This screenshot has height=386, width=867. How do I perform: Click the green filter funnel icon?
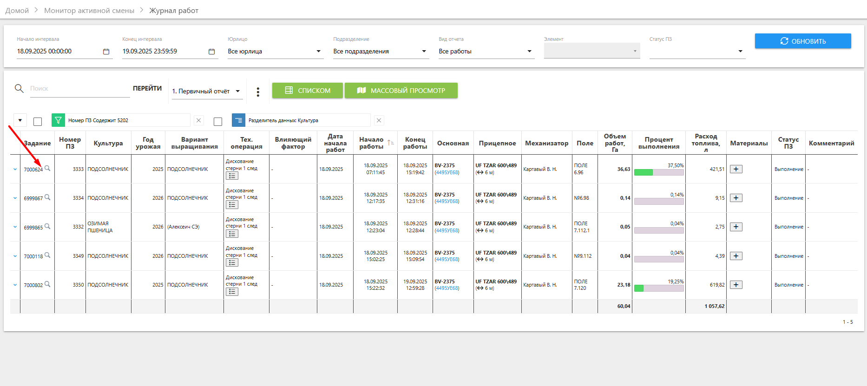tap(58, 120)
